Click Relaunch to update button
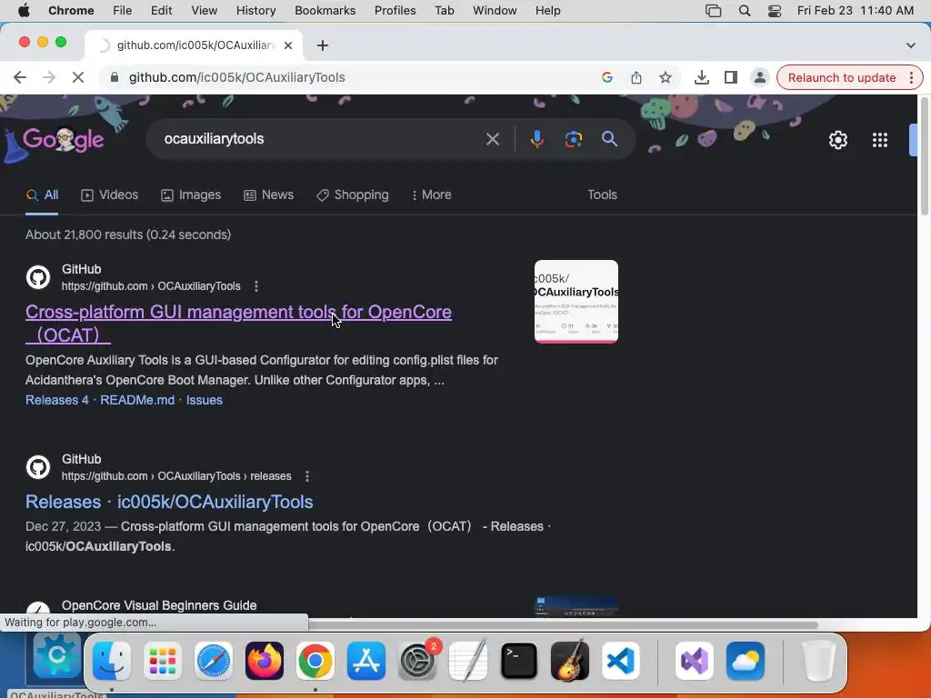 (x=841, y=78)
